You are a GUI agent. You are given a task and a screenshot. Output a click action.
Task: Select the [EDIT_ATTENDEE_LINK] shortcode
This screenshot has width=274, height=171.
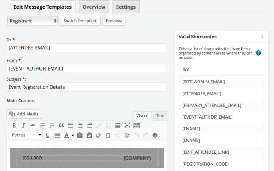[205, 152]
